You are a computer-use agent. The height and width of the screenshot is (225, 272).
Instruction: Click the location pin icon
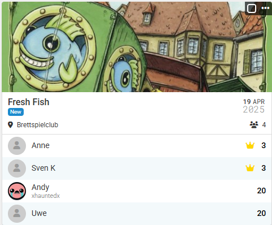[10, 125]
